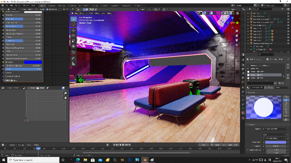
Task: Expand the Sofa 1.001 outliner item
Action: point(248,31)
